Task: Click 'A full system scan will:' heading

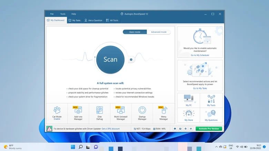Action: (110, 83)
